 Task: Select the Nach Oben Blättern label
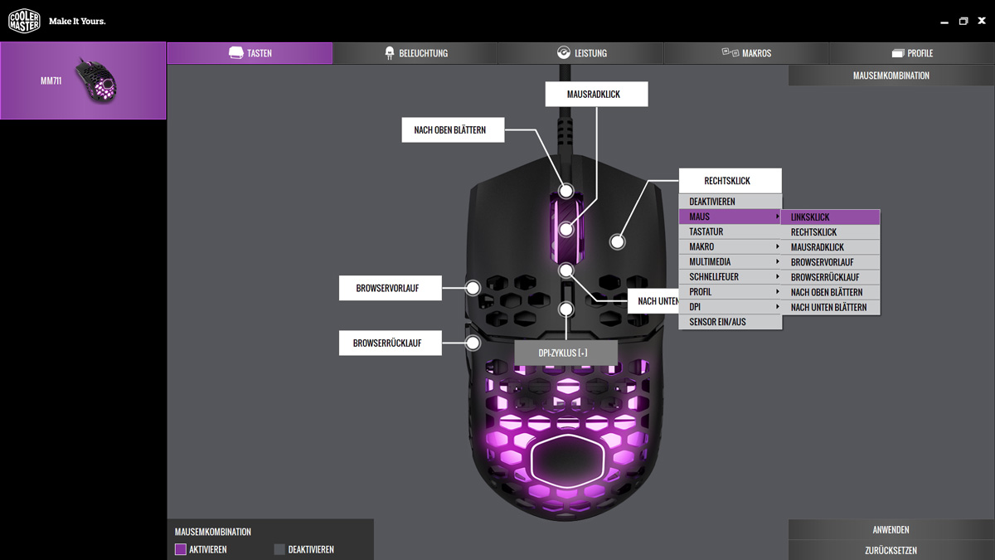(453, 130)
